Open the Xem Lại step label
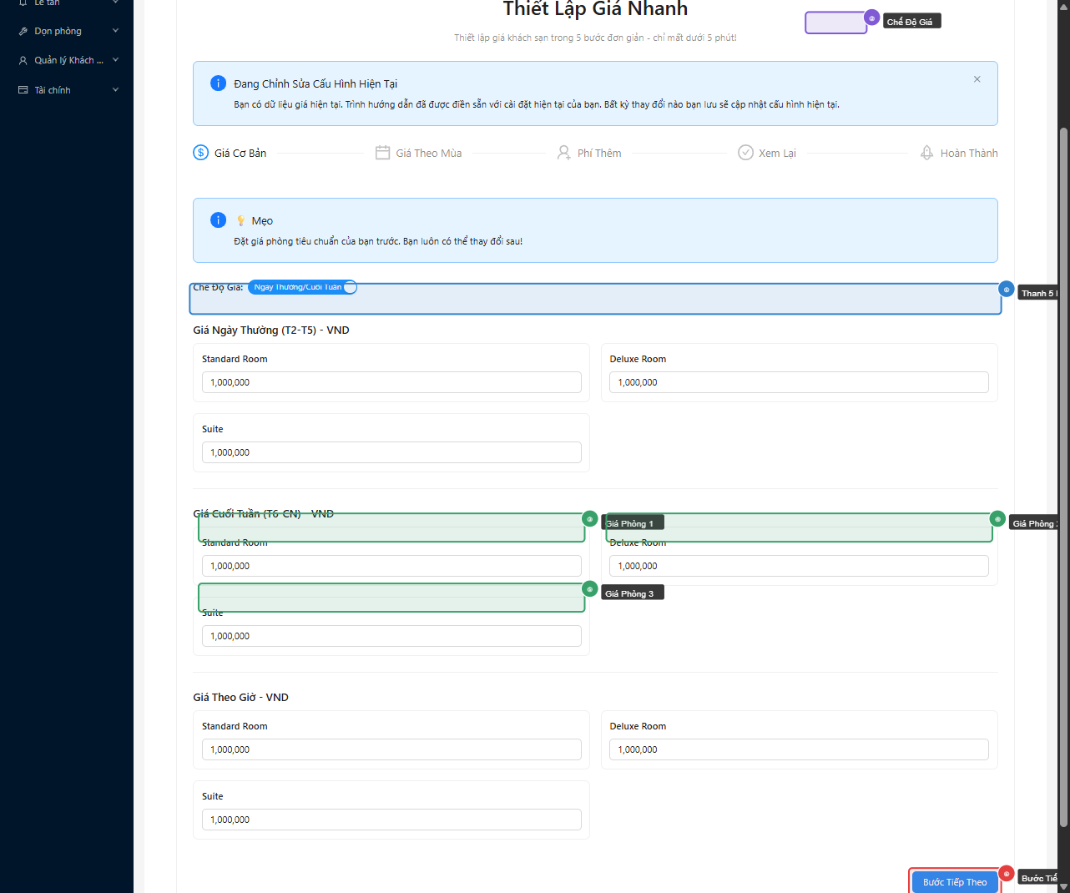 coord(777,154)
